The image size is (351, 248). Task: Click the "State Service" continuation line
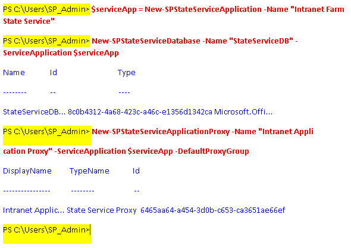[29, 21]
